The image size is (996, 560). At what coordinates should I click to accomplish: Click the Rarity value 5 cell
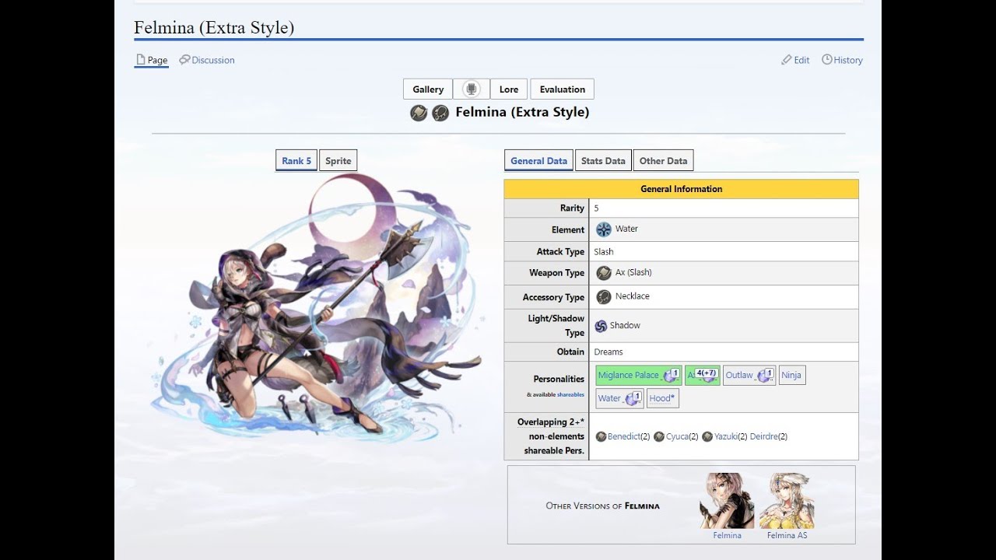(x=724, y=208)
